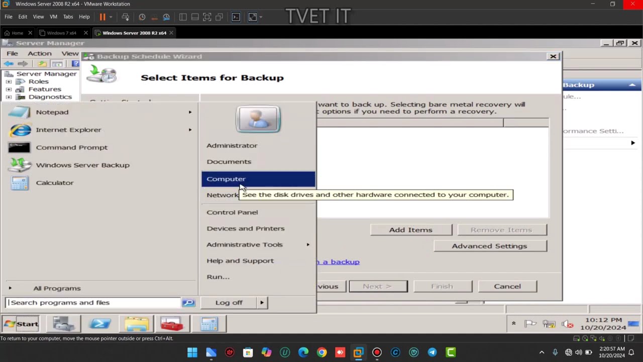Open VMware pause dropdown arrow
Screen dimensions: 643x362
pos(111,17)
